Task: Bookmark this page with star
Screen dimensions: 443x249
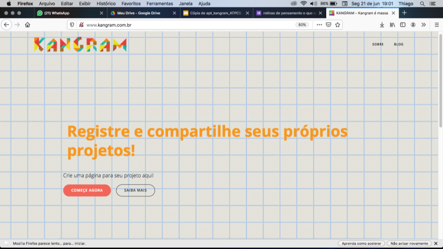Action: point(337,25)
